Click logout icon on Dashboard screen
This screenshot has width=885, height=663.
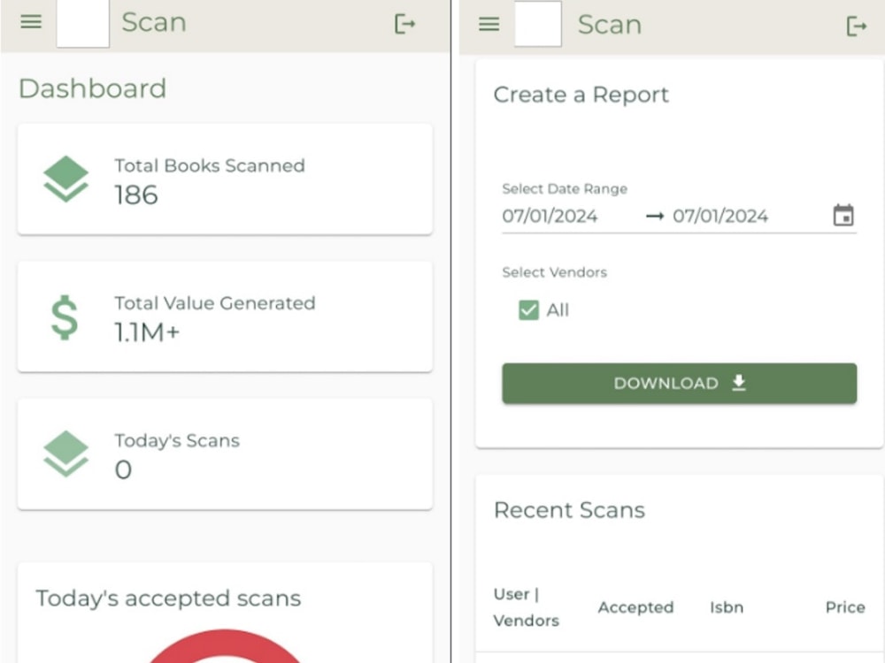tap(405, 24)
